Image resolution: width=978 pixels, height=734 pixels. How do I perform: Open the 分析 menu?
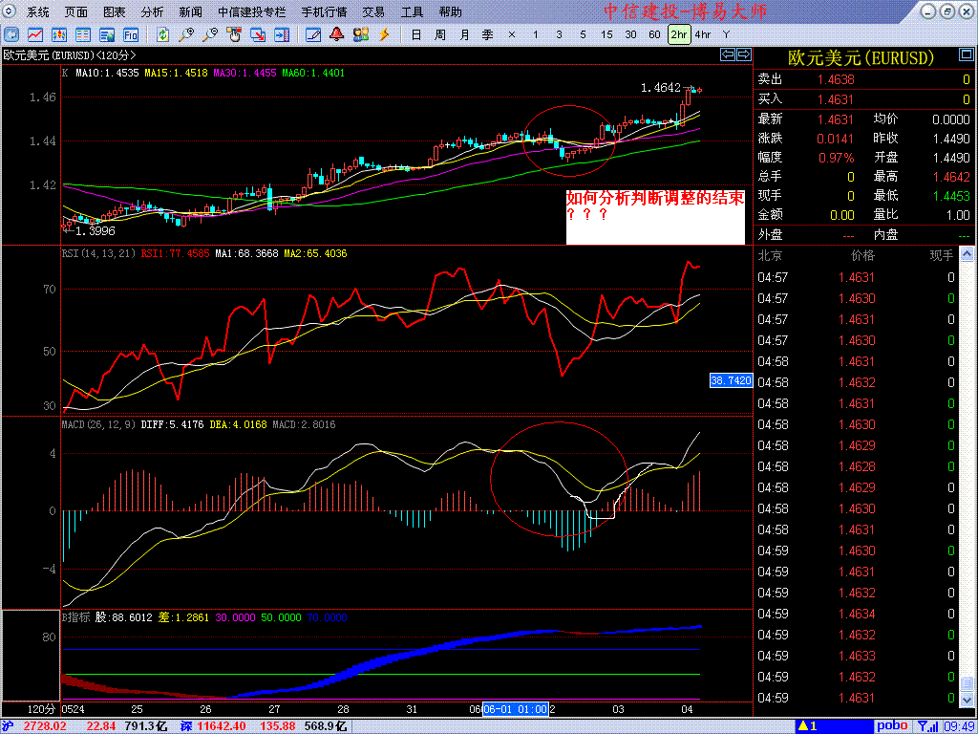point(152,11)
